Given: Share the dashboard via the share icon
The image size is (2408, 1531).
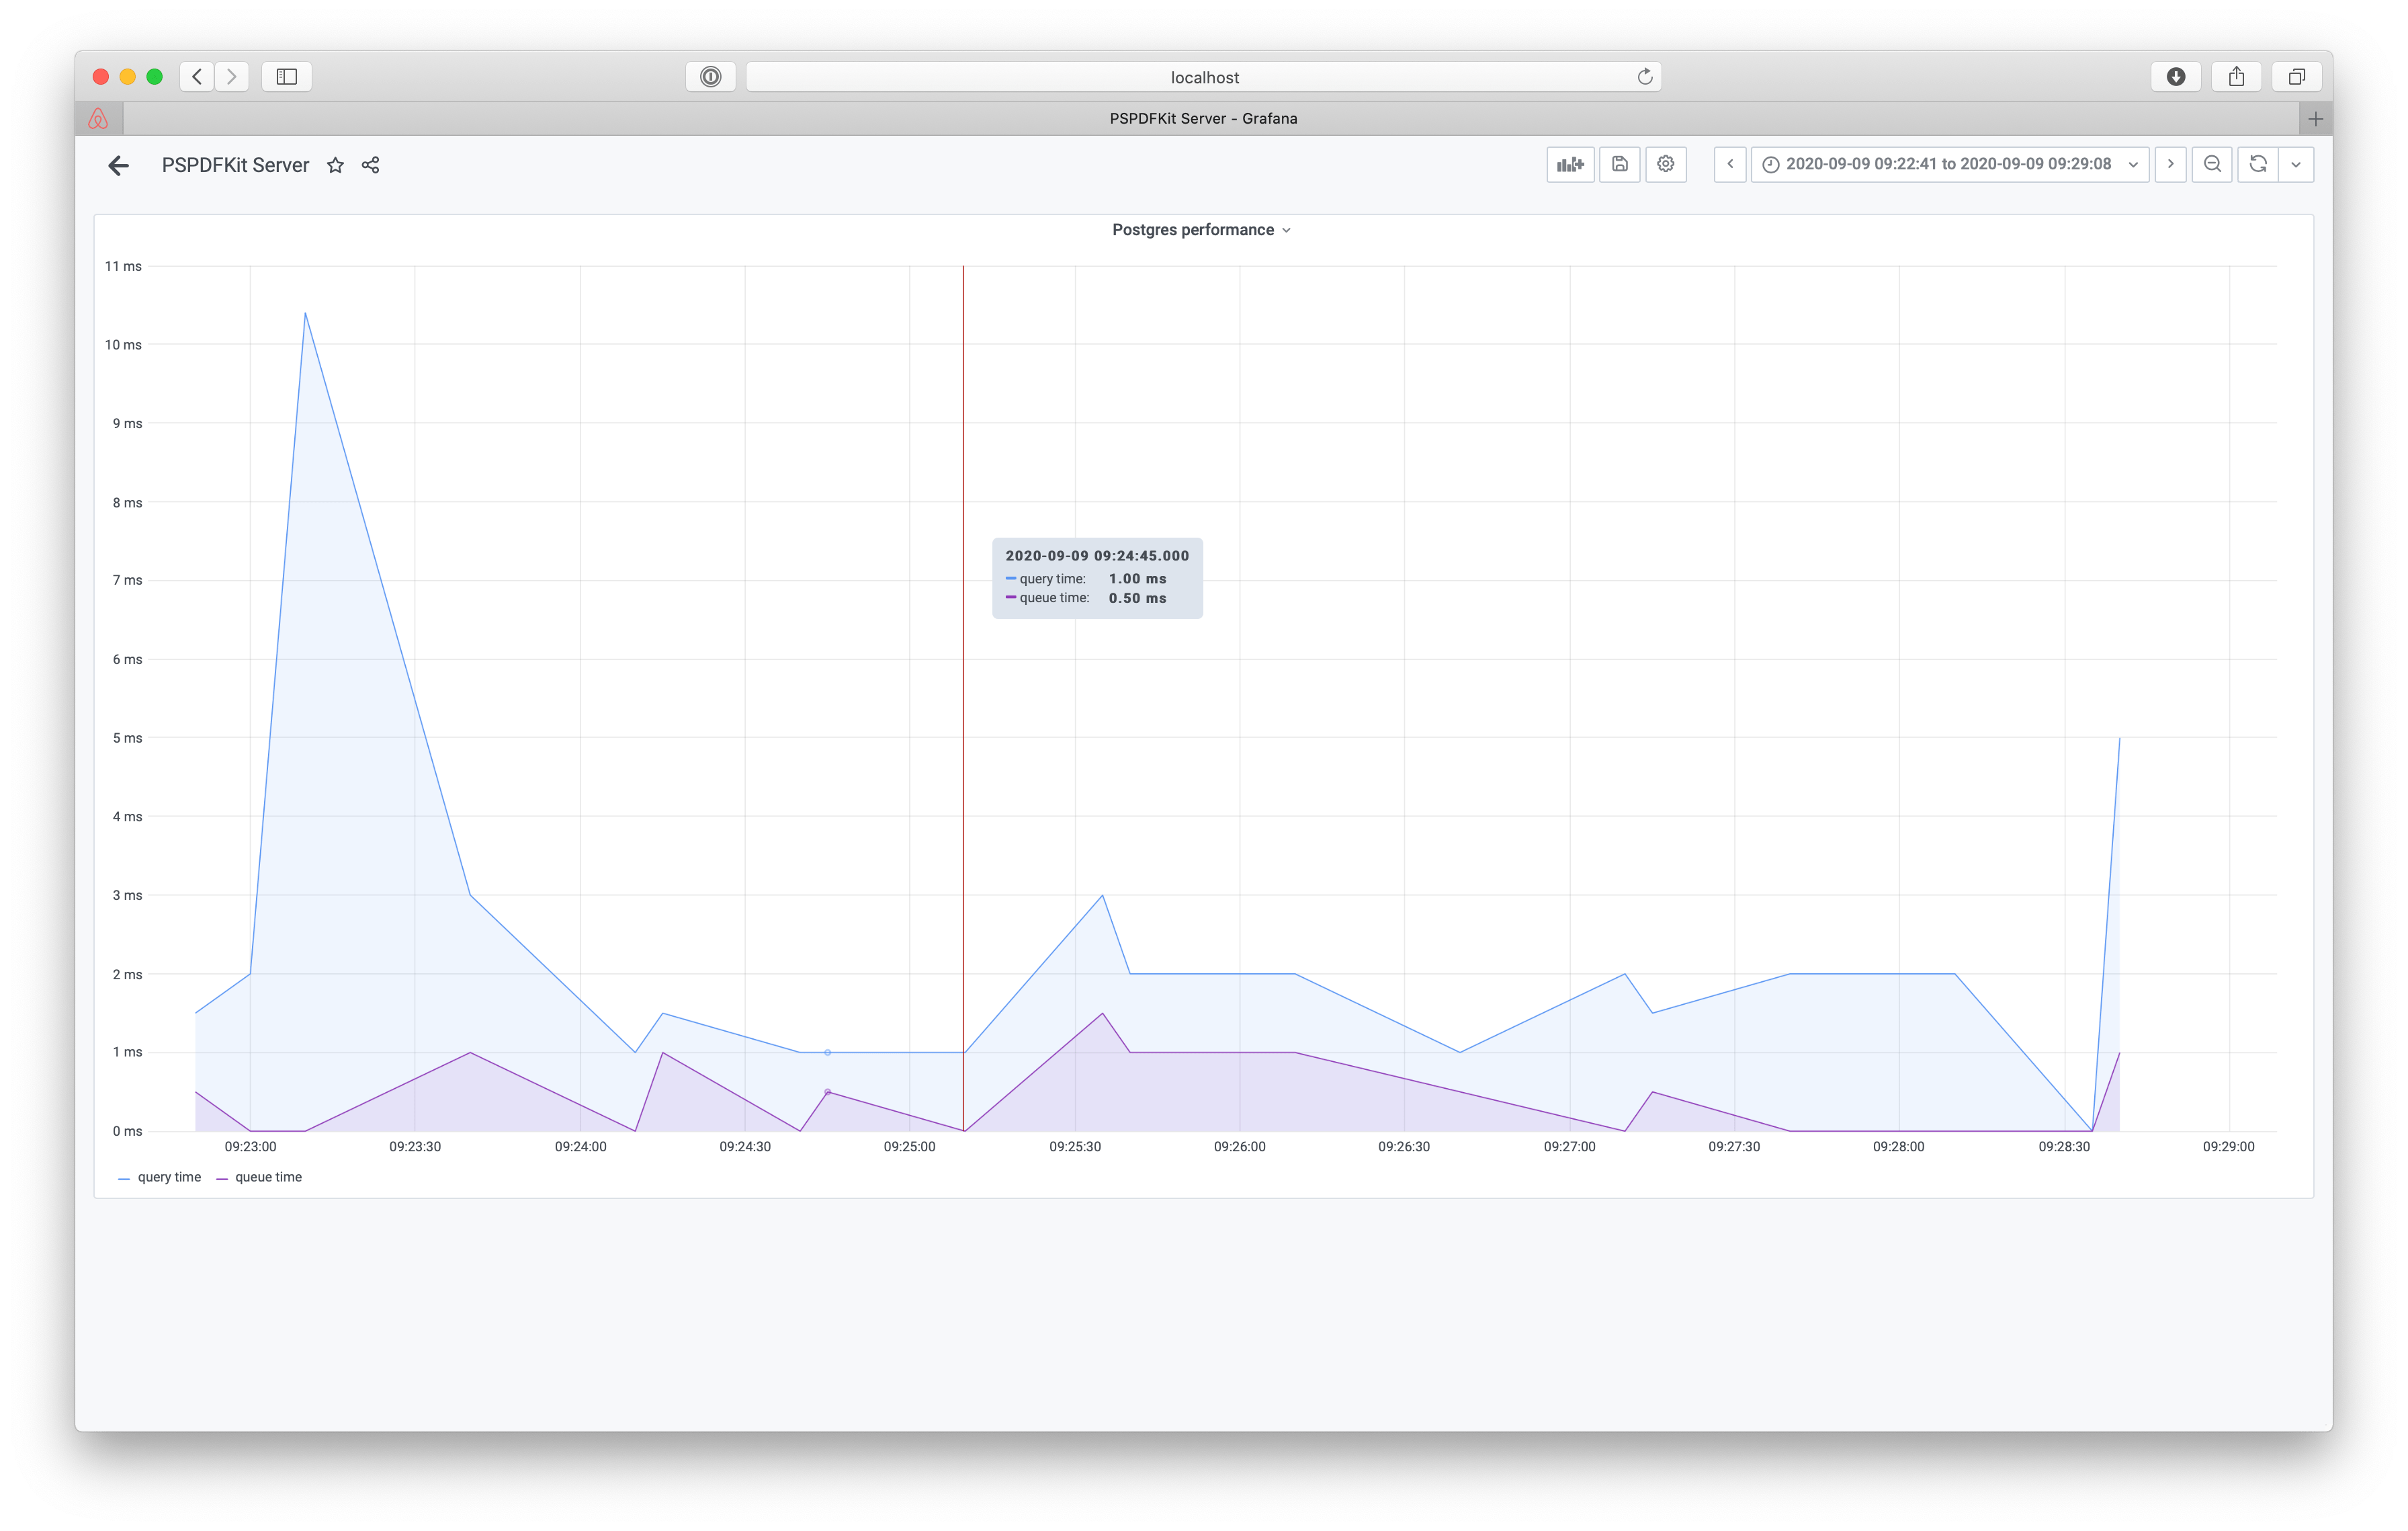Looking at the screenshot, I should point(370,165).
